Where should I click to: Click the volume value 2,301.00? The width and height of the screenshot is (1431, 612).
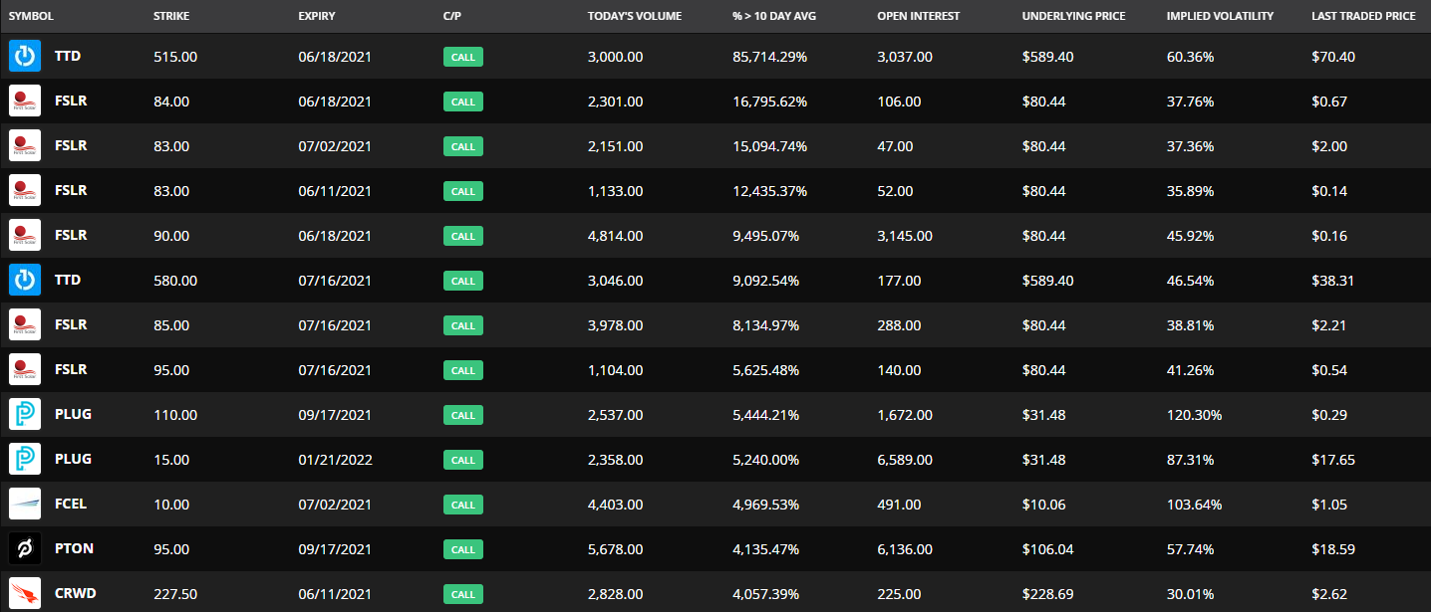click(616, 102)
